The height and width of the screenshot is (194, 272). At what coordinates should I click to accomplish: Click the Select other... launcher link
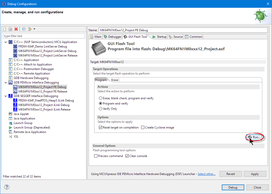[207, 174]
